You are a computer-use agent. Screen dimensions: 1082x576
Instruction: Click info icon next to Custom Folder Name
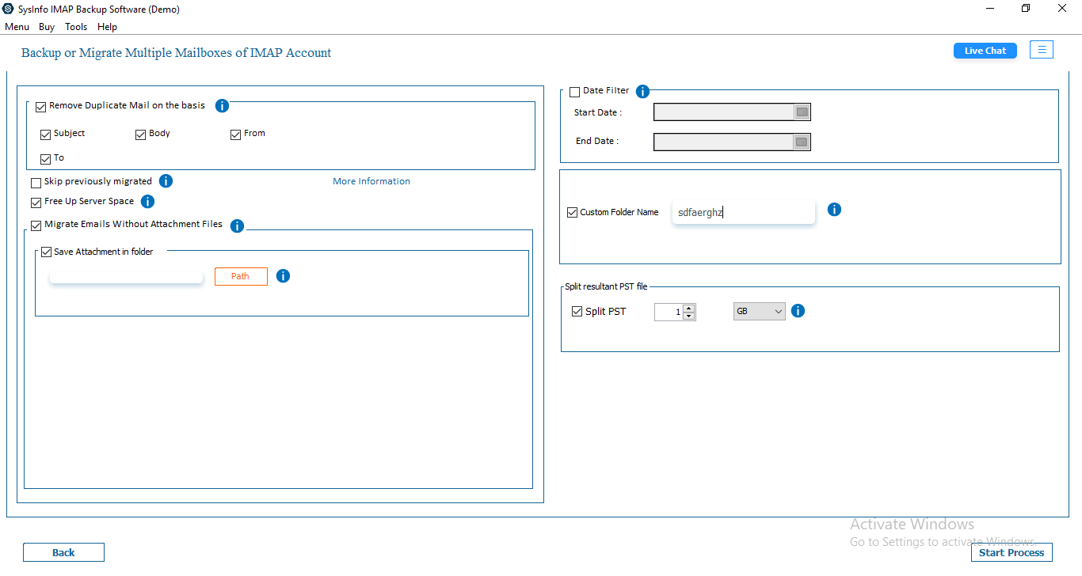pyautogui.click(x=834, y=210)
